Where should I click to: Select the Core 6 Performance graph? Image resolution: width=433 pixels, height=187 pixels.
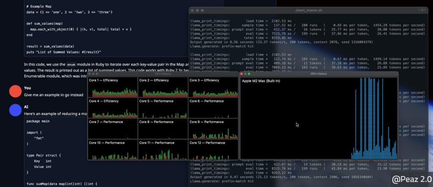213,108
